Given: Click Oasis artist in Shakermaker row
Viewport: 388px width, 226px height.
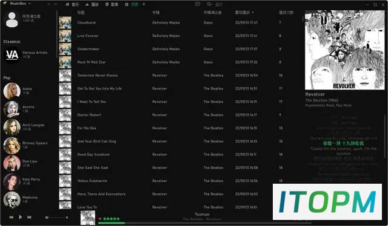Looking at the screenshot, I should coord(208,49).
